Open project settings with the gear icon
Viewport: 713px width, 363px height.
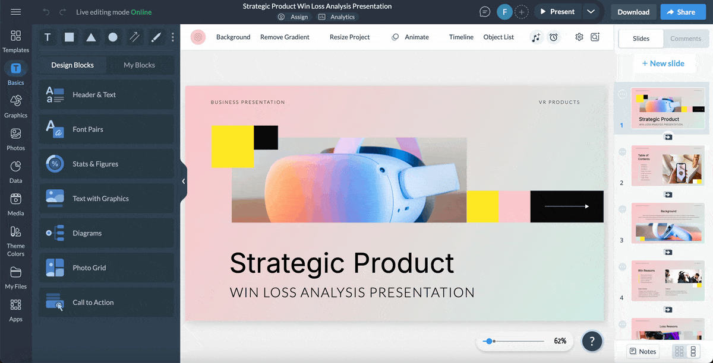[579, 37]
